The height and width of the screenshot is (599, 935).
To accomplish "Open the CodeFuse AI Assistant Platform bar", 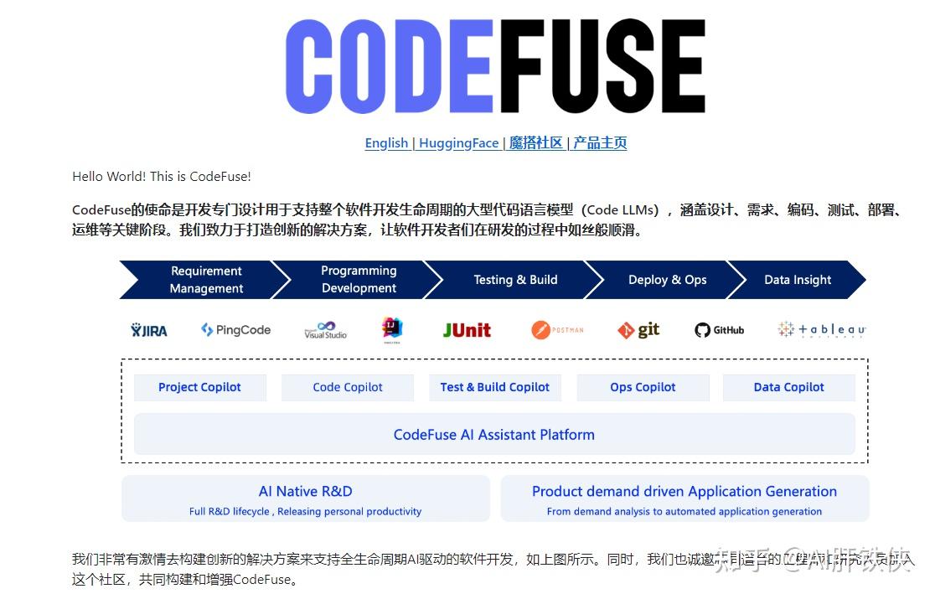I will coord(494,434).
